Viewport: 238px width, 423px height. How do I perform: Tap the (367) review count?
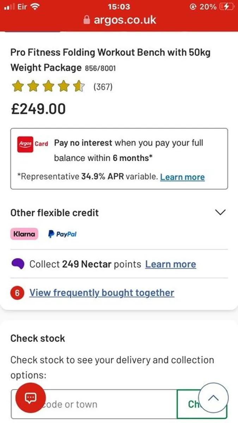[103, 87]
